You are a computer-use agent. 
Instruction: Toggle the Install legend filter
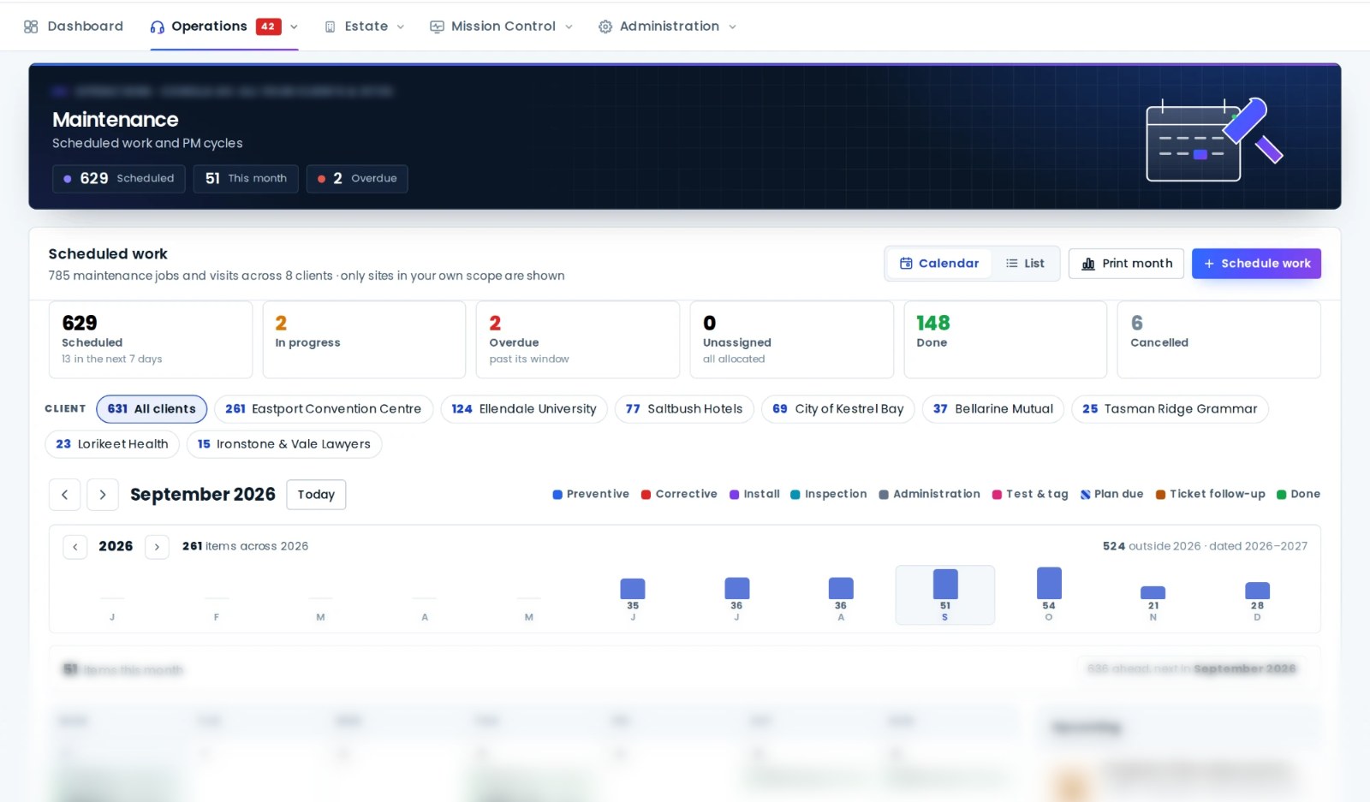(754, 495)
